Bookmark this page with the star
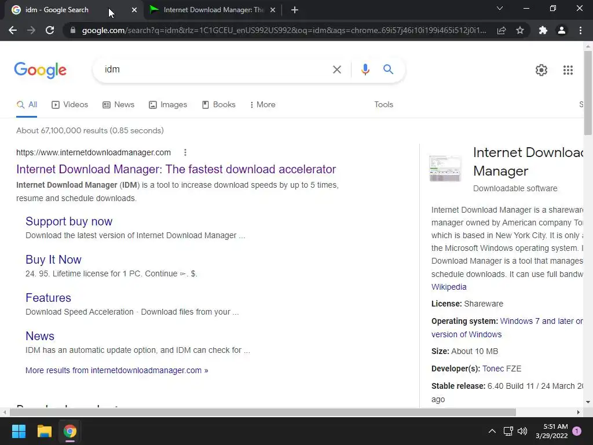Screen dimensions: 593x445 coord(520,30)
